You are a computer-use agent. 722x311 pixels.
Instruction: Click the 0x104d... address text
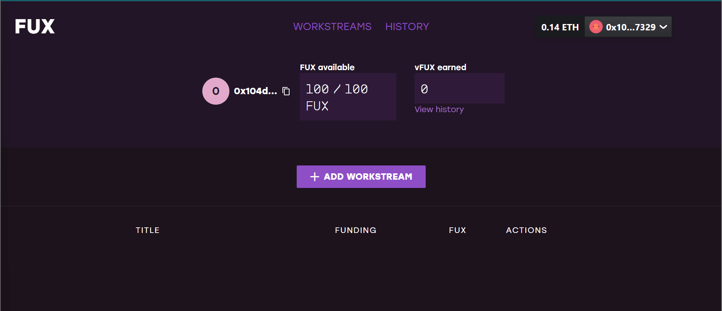(255, 91)
